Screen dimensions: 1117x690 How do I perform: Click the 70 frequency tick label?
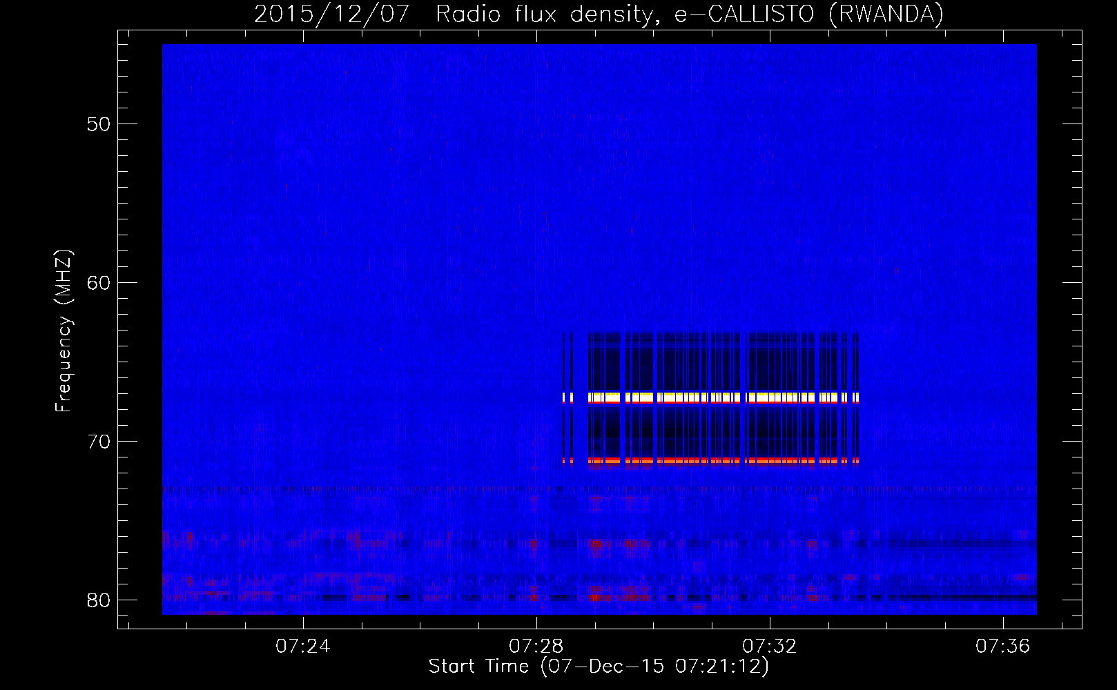[98, 442]
